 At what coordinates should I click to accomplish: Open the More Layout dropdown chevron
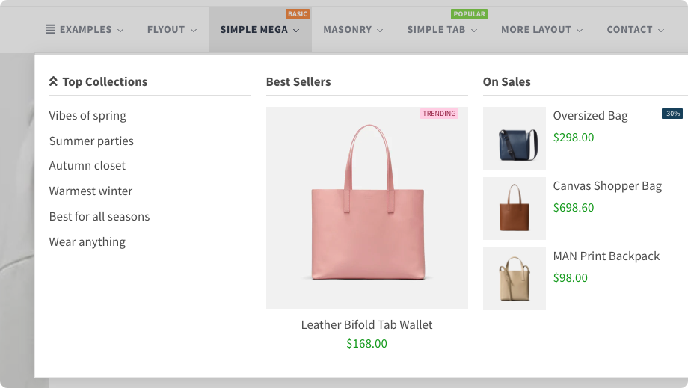coord(578,31)
